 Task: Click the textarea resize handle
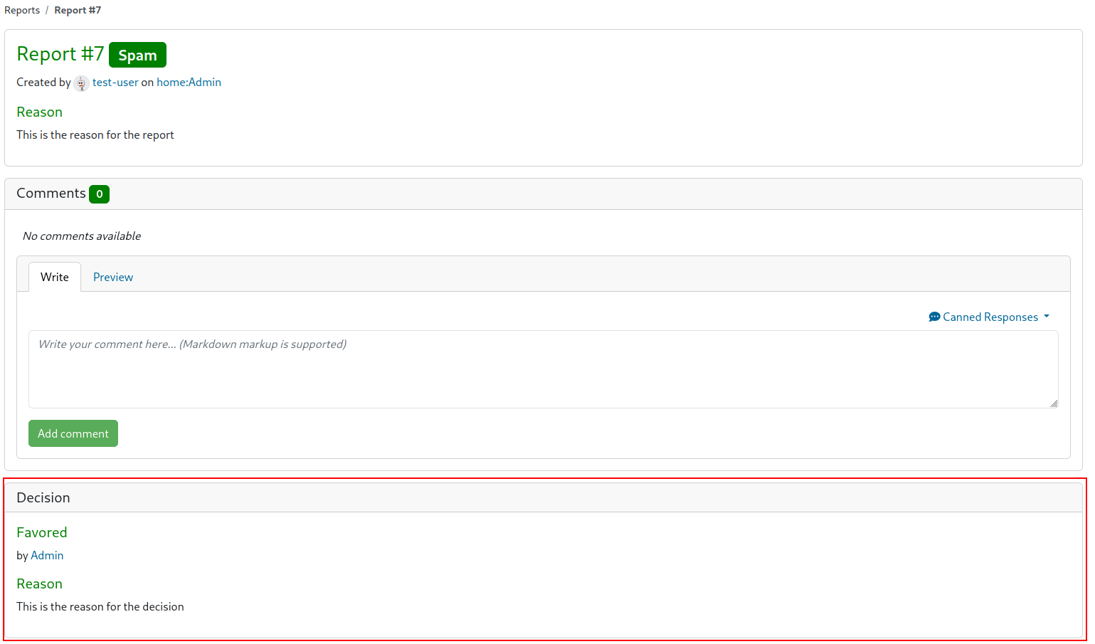1054,404
